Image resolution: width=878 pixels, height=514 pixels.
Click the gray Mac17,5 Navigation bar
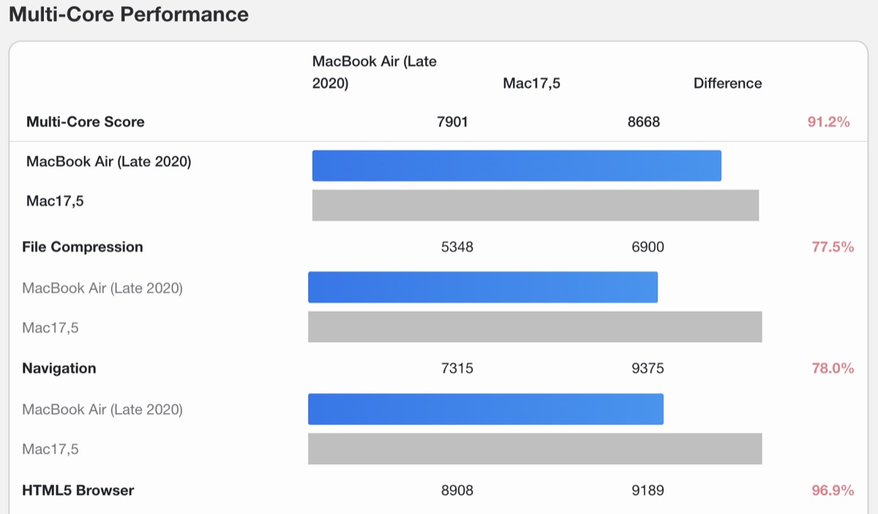535,448
